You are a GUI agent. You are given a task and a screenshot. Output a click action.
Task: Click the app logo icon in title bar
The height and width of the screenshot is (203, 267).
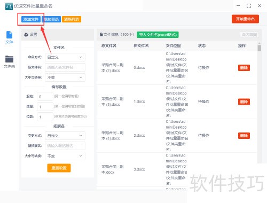pos(9,6)
